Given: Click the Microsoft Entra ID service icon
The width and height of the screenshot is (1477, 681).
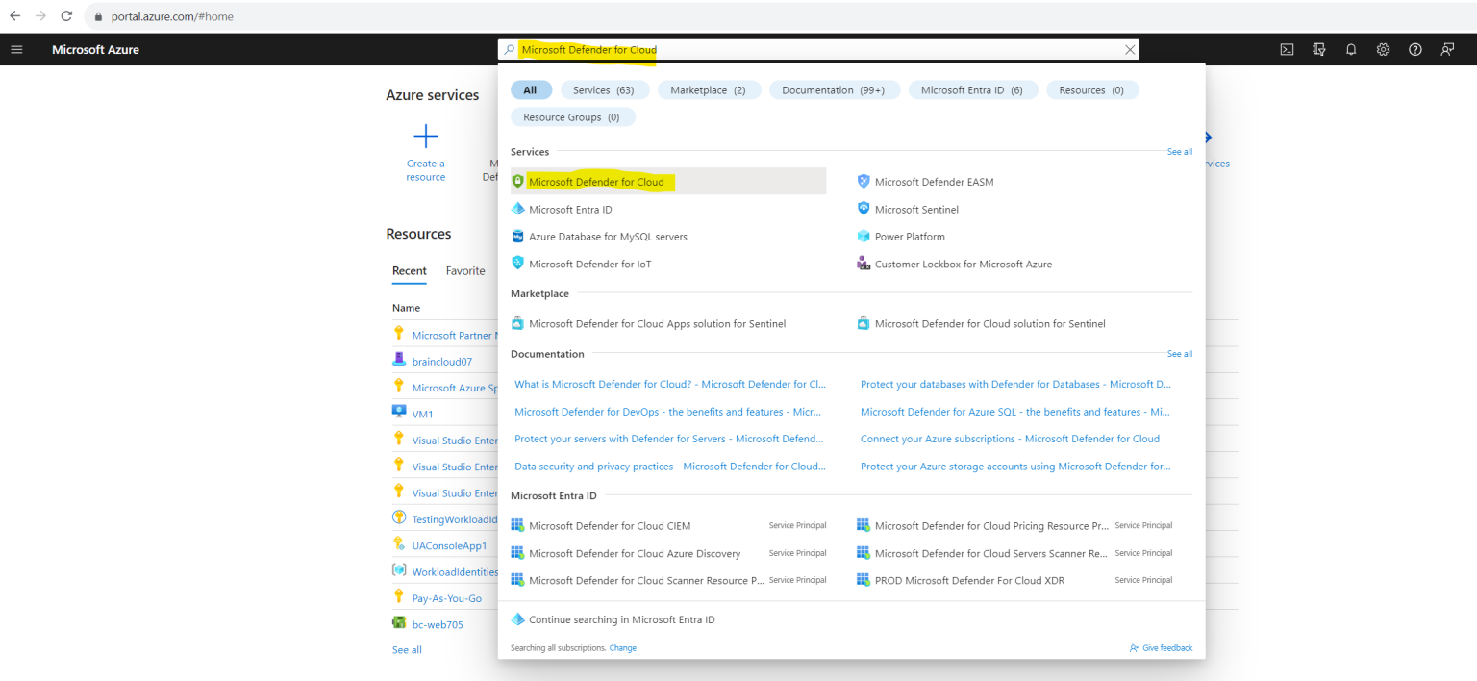Looking at the screenshot, I should pos(518,209).
